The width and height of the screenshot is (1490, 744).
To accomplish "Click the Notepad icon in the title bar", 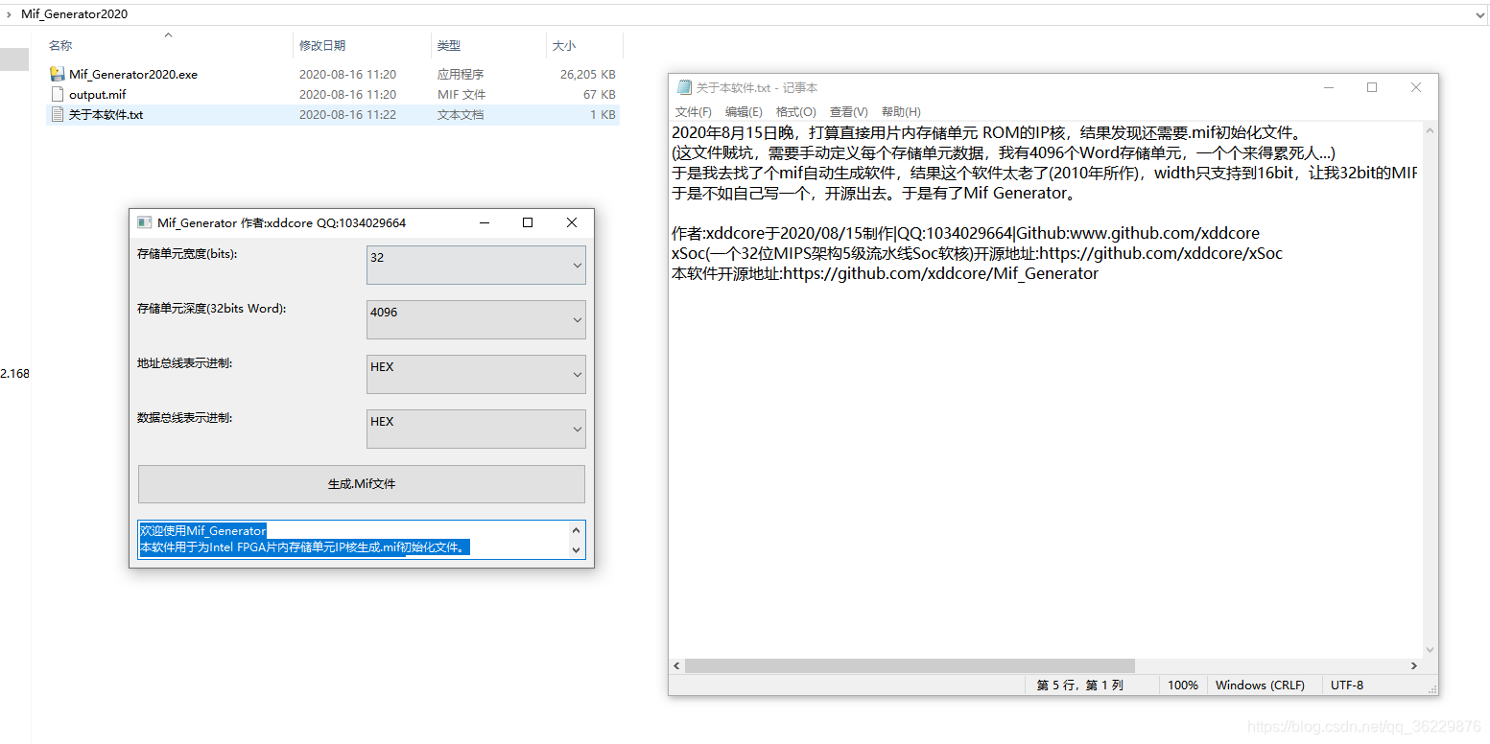I will tap(684, 86).
